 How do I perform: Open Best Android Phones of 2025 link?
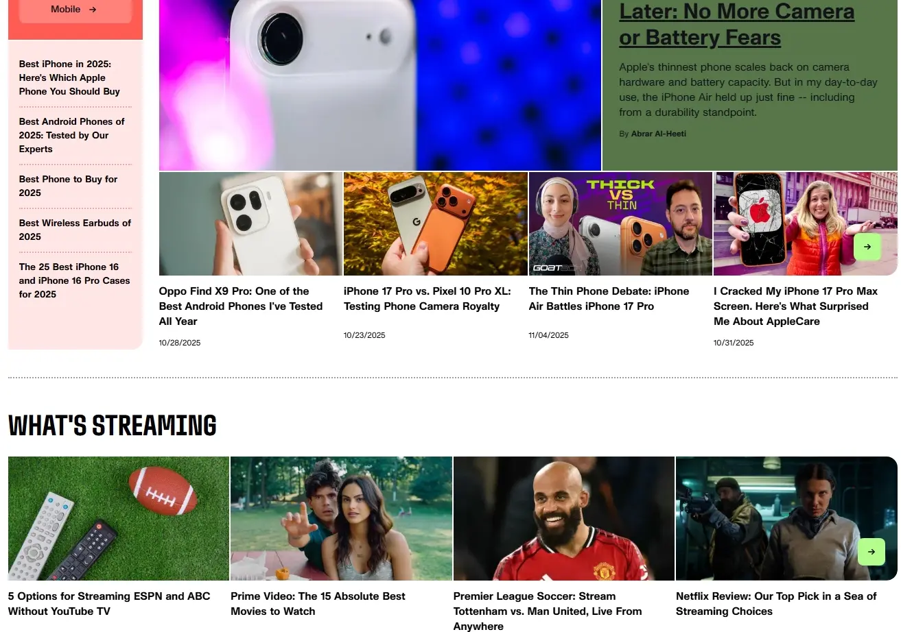[72, 135]
